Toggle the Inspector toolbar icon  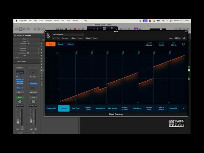pyautogui.click(x=20, y=29)
